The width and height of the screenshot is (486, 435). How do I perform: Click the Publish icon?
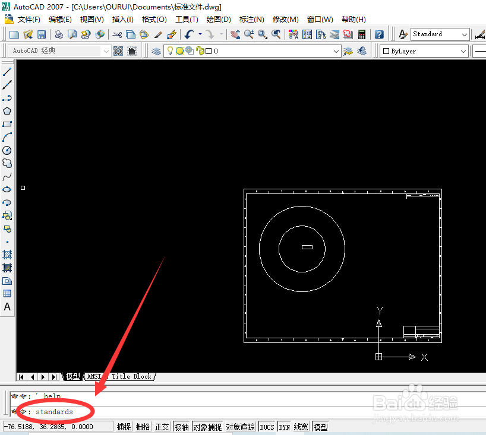86,34
